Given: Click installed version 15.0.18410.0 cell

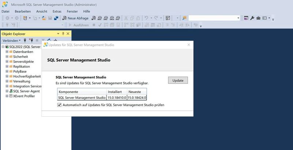Looking at the screenshot, I should coord(117,98).
